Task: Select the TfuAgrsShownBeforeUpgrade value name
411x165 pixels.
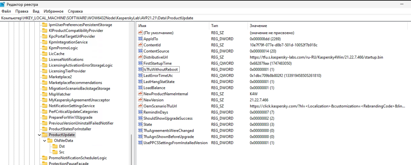Action: tap(168, 137)
